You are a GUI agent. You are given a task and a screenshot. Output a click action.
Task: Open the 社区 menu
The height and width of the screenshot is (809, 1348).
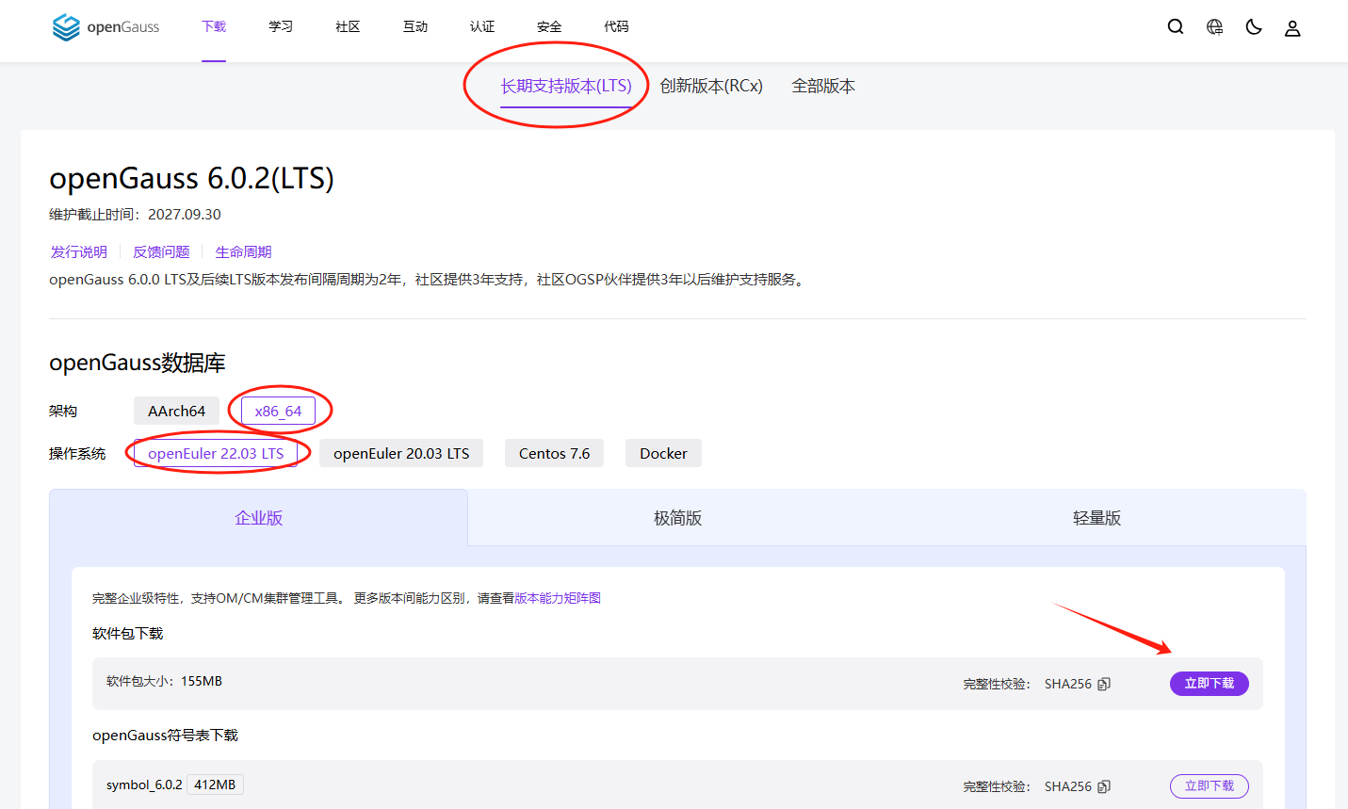[348, 26]
